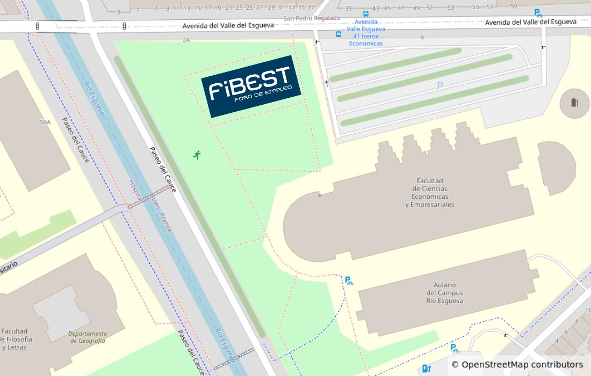The image size is (591, 376).
Task: Click the number '6' label above the car park
Action: [x=422, y=37]
